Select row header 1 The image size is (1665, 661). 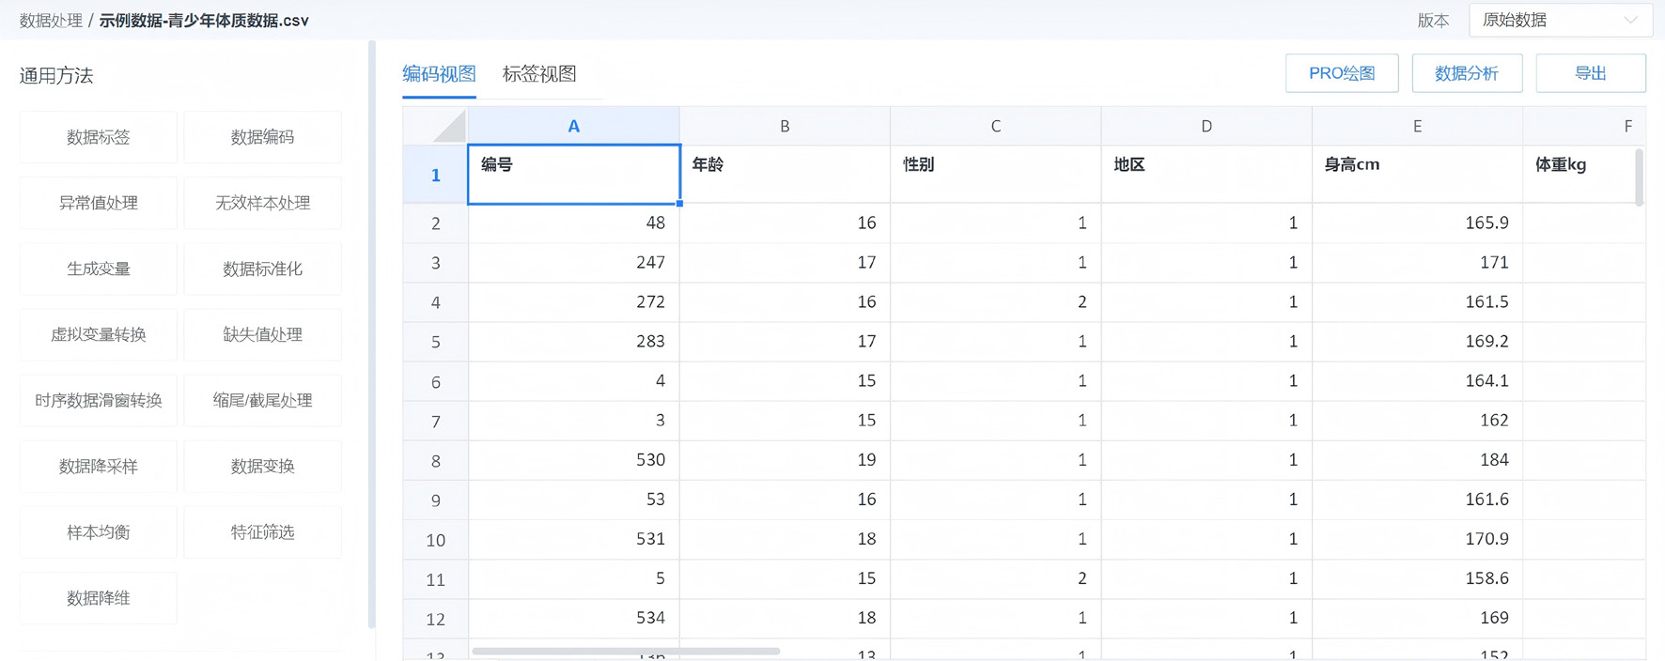pos(435,175)
